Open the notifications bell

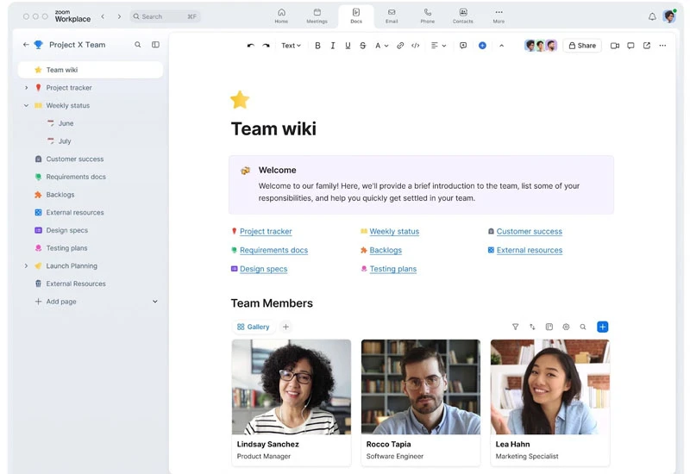[652, 16]
